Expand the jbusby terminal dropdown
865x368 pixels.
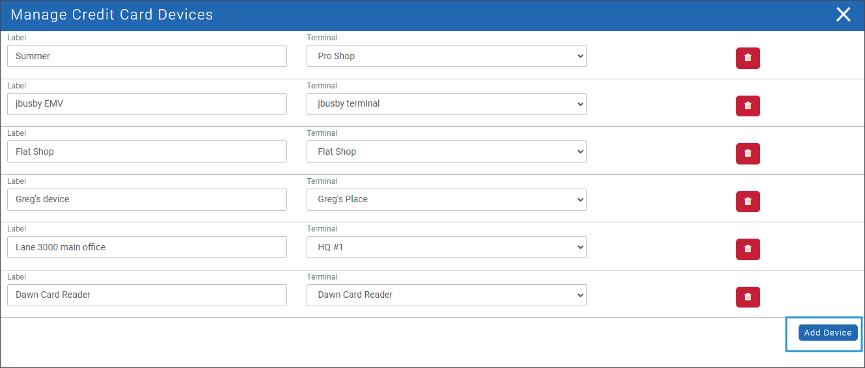pyautogui.click(x=446, y=104)
